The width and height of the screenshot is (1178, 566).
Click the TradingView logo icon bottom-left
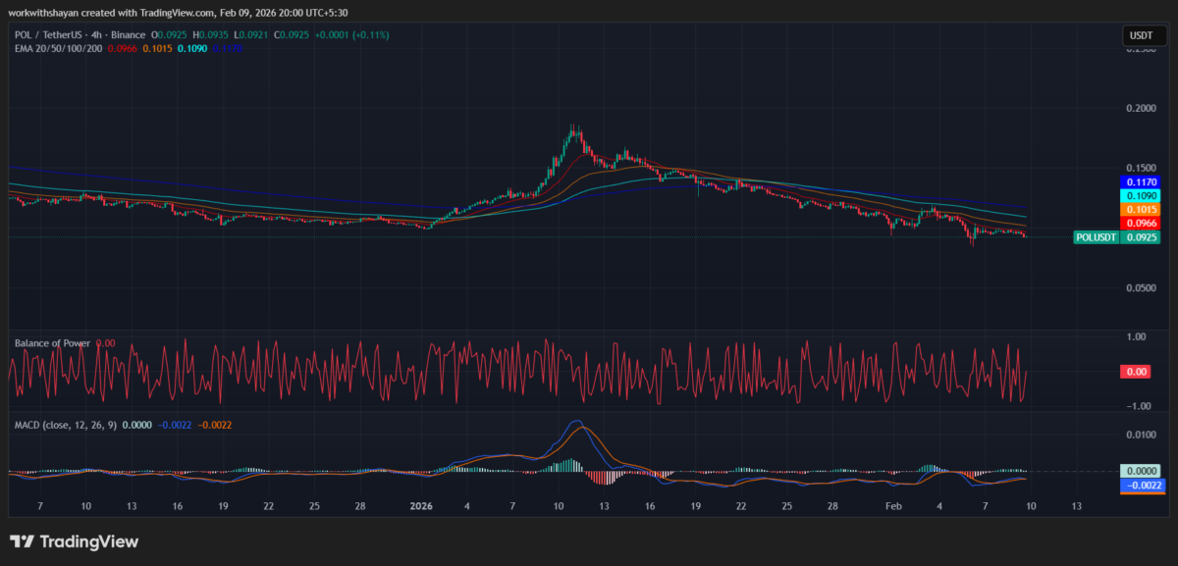[x=21, y=540]
